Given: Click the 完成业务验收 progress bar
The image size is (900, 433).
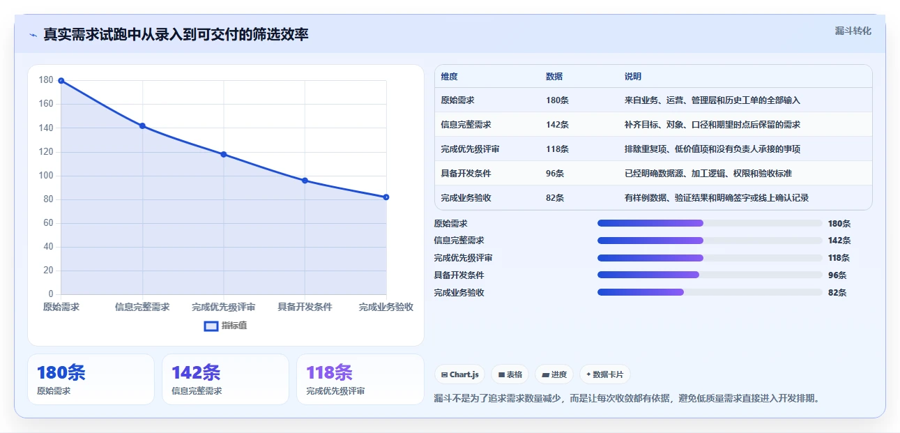Looking at the screenshot, I should tap(710, 292).
